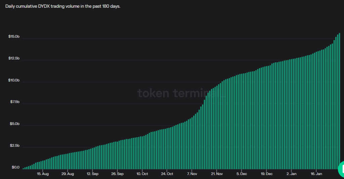The image size is (344, 179).
Task: Select the 5. Dec date label
Action: pos(242,174)
